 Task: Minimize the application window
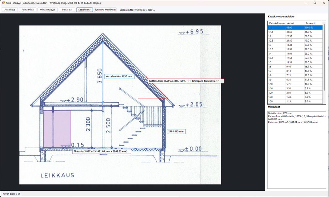click(x=306, y=3)
